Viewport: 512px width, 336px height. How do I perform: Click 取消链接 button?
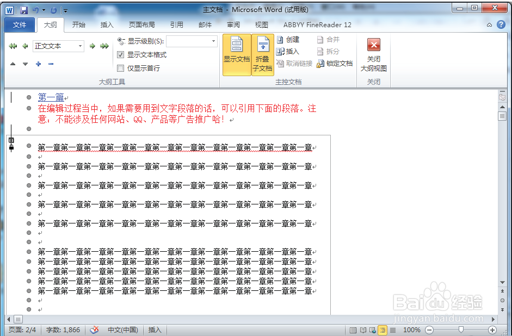294,64
